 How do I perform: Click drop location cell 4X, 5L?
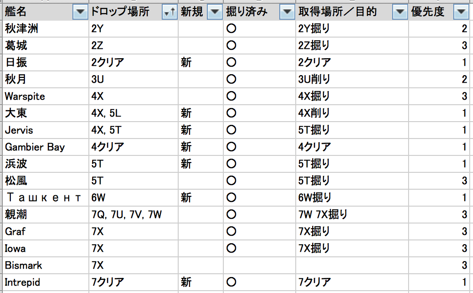coord(134,113)
